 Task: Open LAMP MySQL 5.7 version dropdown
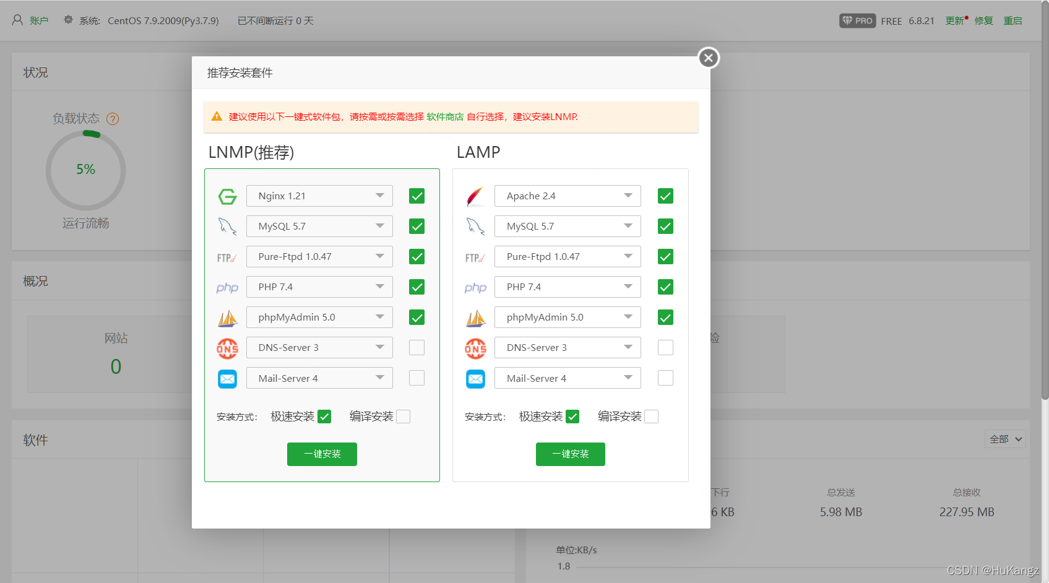568,227
